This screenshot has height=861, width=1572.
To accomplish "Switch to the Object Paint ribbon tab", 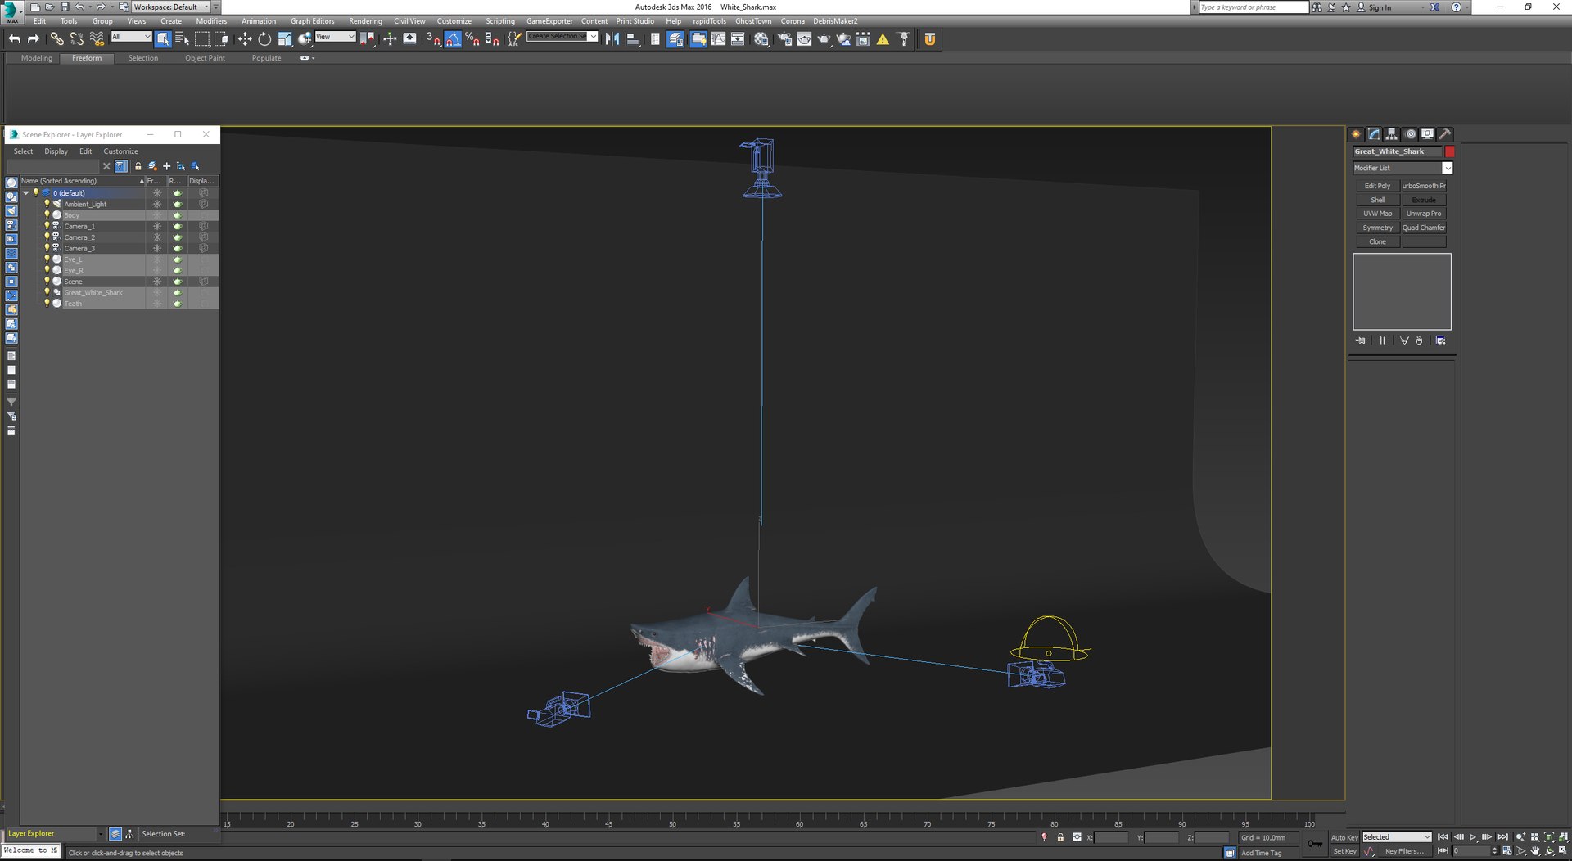I will coord(205,58).
